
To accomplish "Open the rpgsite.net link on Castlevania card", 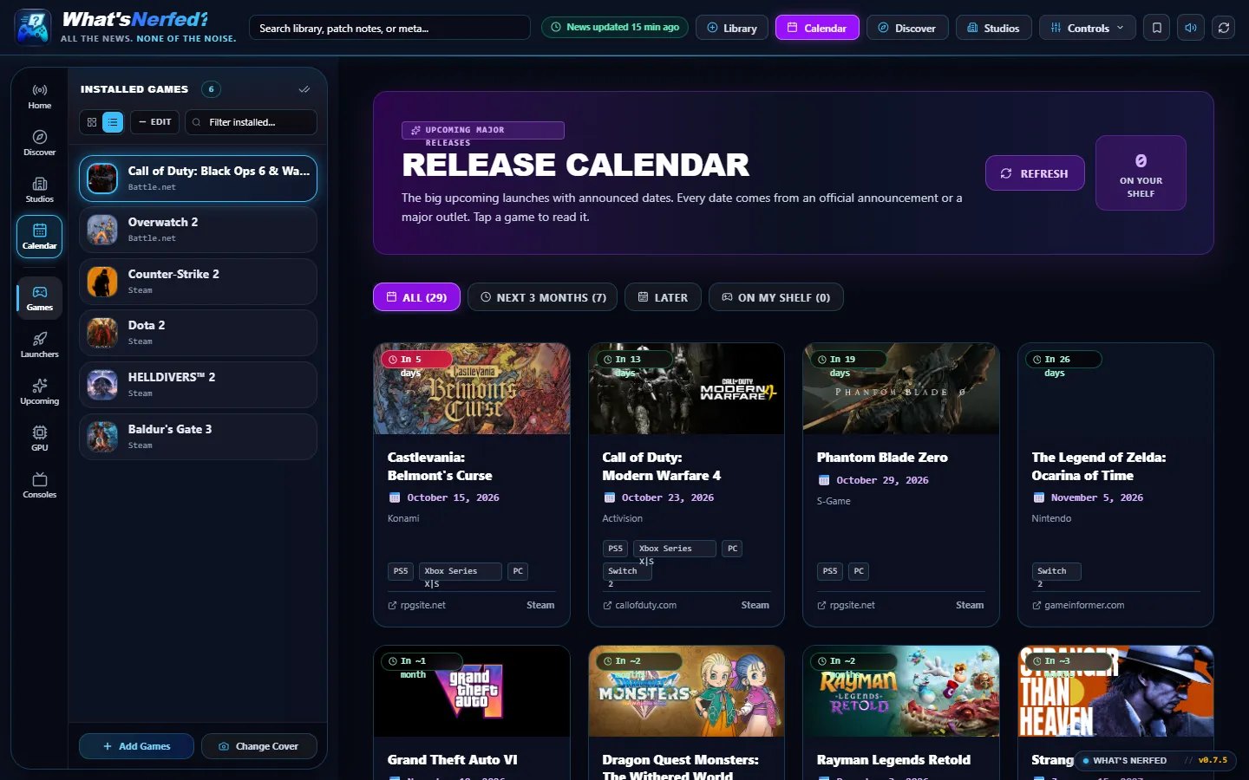I will 416,606.
